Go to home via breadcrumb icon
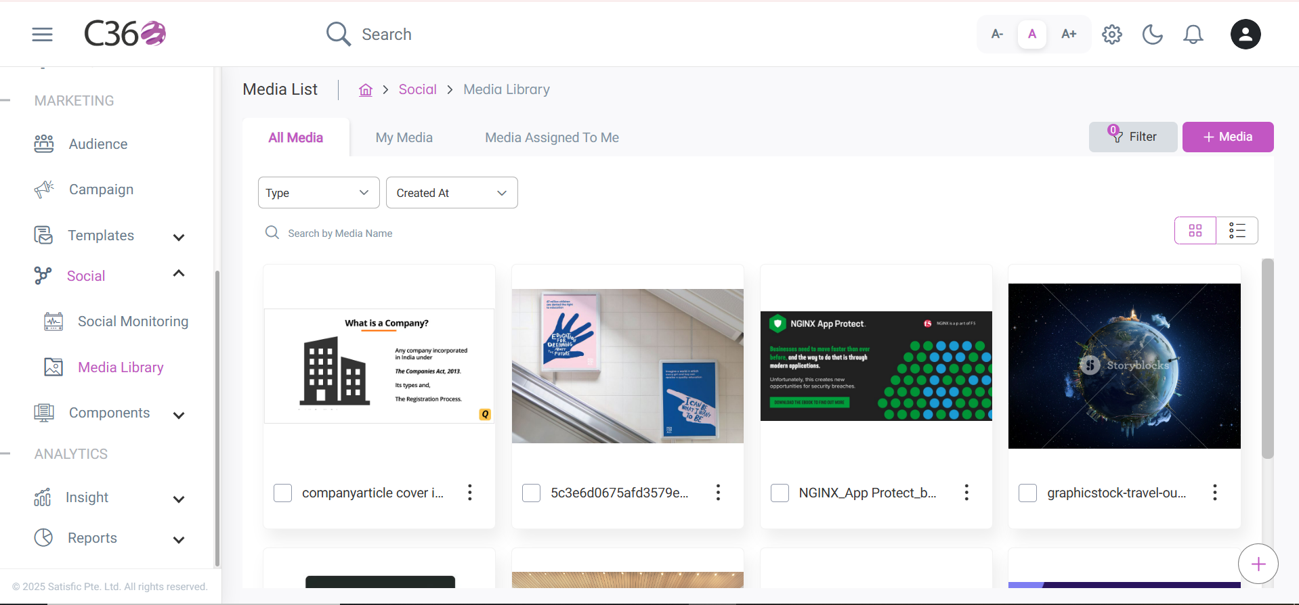The width and height of the screenshot is (1299, 605). point(366,90)
